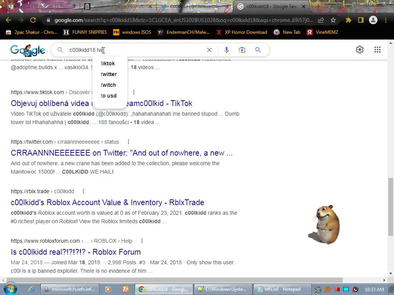Viewport: 394px width, 295px height.
Task: Close the c00lkidd18 Google Search tab
Action: [x=304, y=7]
